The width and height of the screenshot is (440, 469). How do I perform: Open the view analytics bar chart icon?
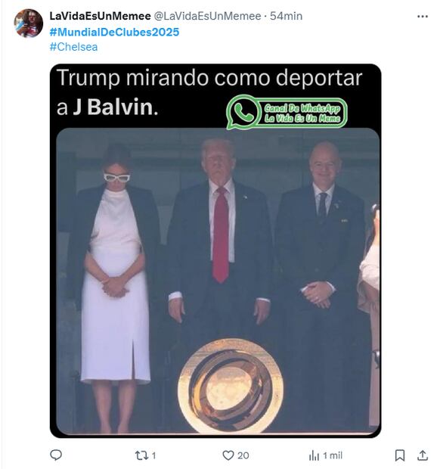314,455
